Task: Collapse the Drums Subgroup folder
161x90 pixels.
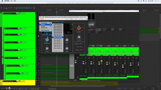Action: click(x=1, y=13)
